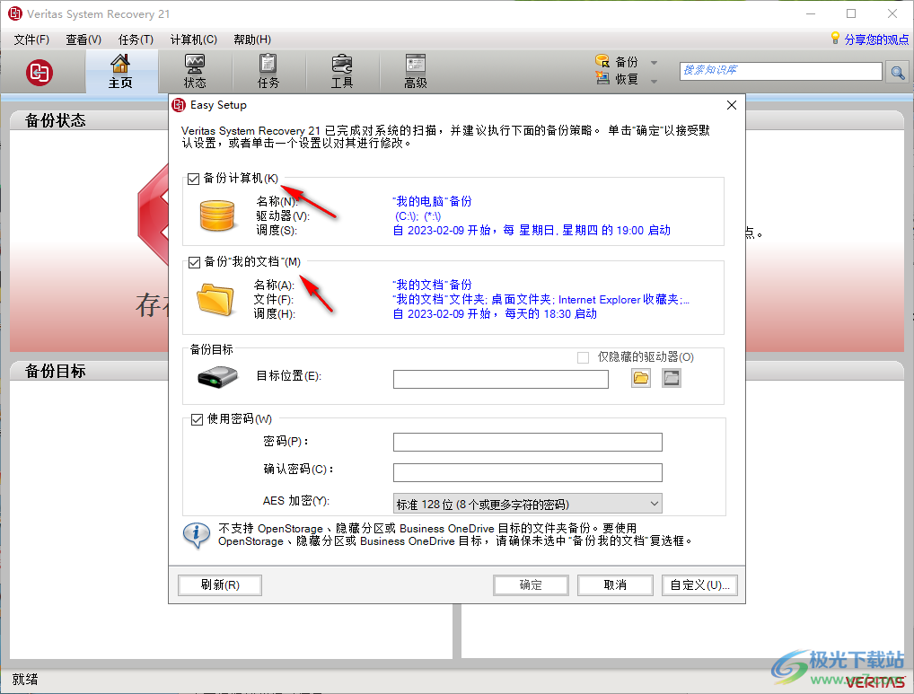Click the 高级 (Advanced) toolbar icon
The width and height of the screenshot is (914, 694).
[414, 71]
